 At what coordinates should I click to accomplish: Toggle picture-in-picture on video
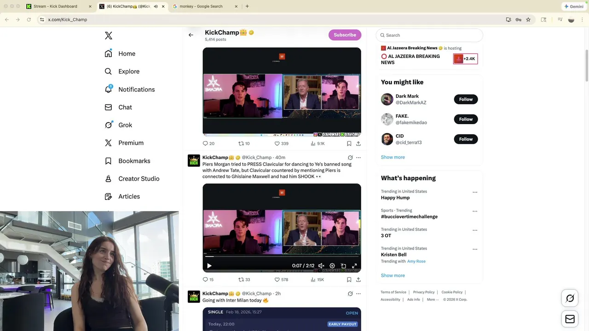[343, 266]
